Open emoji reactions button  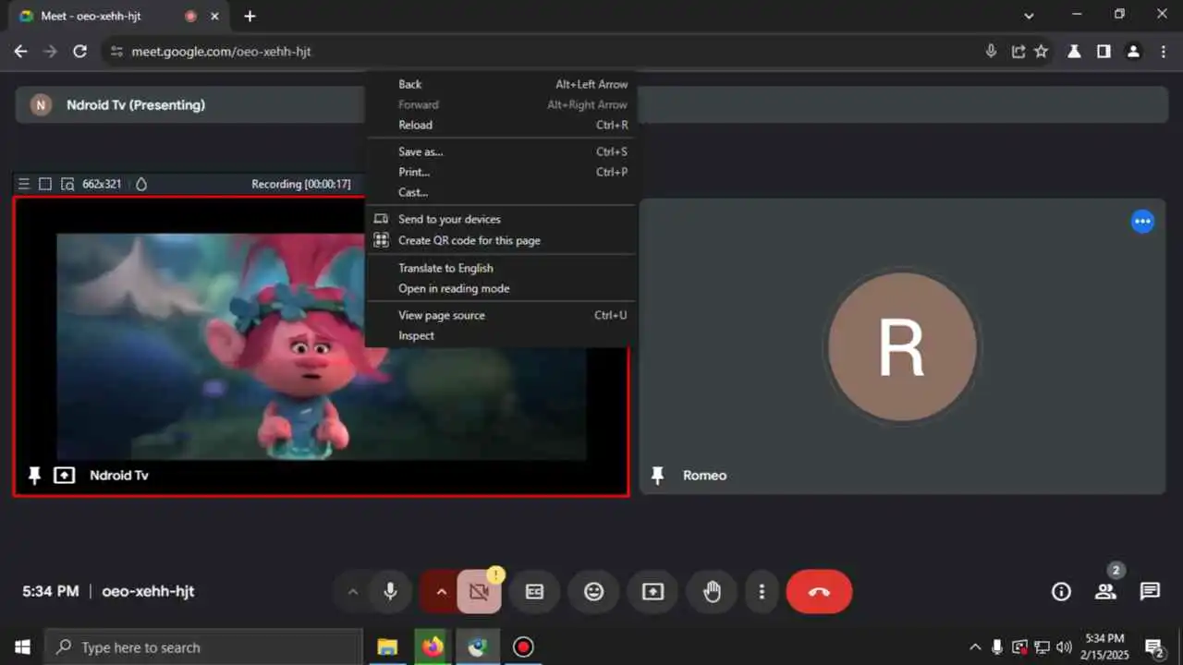tap(593, 592)
